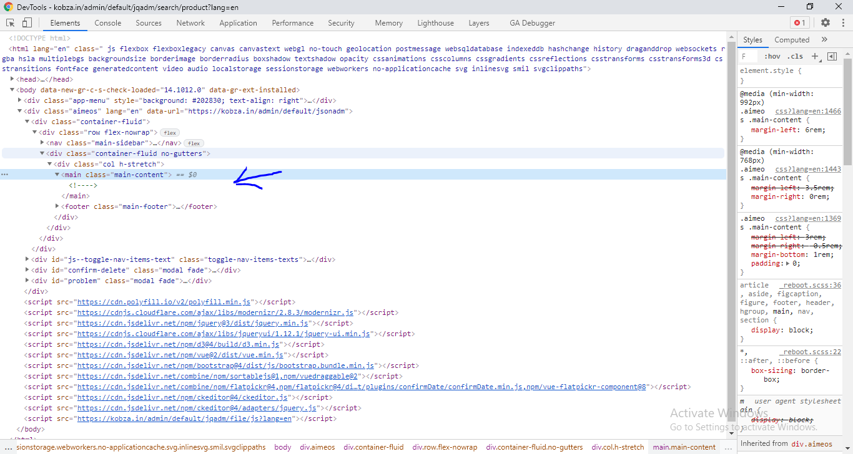Image resolution: width=853 pixels, height=454 pixels.
Task: Open DevTools settings gear
Action: tap(826, 22)
